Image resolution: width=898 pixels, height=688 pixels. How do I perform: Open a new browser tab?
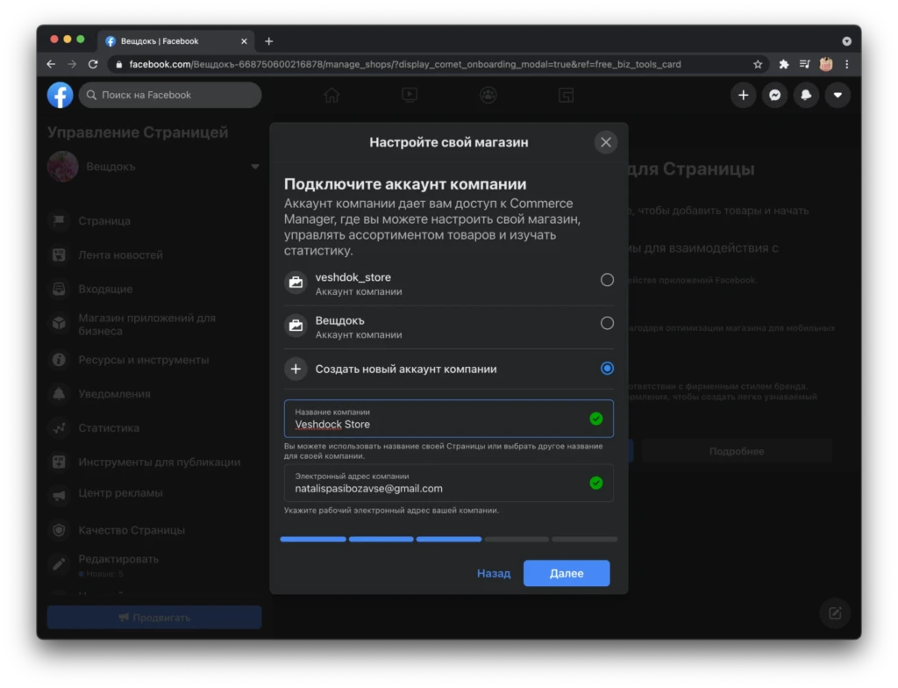(x=268, y=41)
